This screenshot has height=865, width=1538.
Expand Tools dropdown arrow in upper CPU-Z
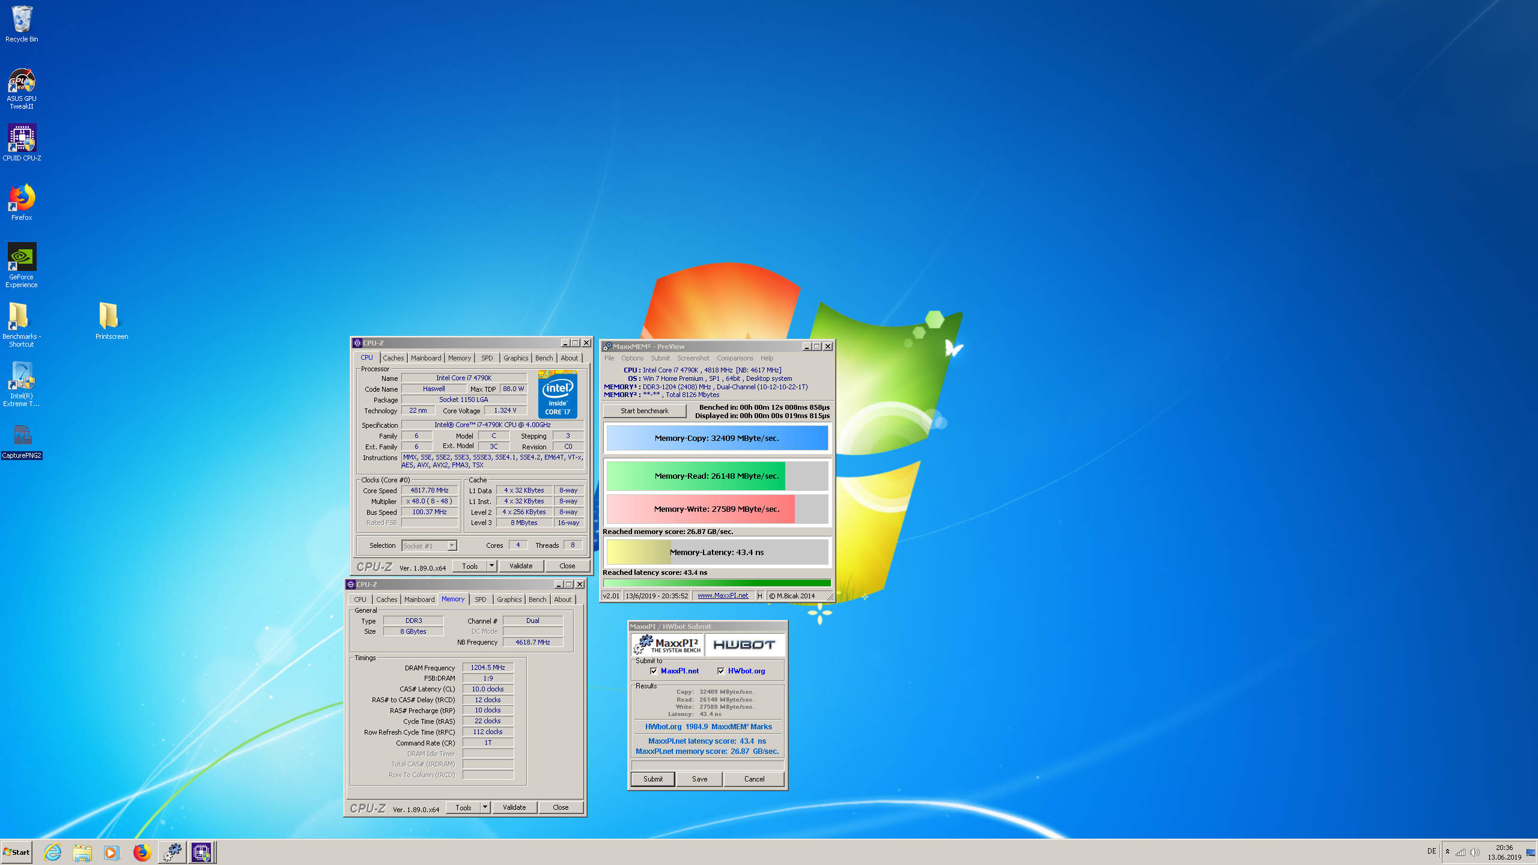coord(491,566)
